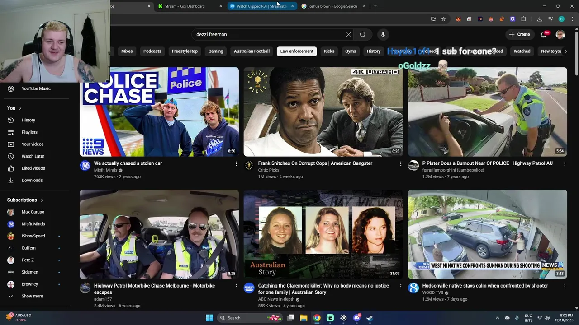579x325 pixels.
Task: Open Chrome media controls icon
Action: (551, 19)
